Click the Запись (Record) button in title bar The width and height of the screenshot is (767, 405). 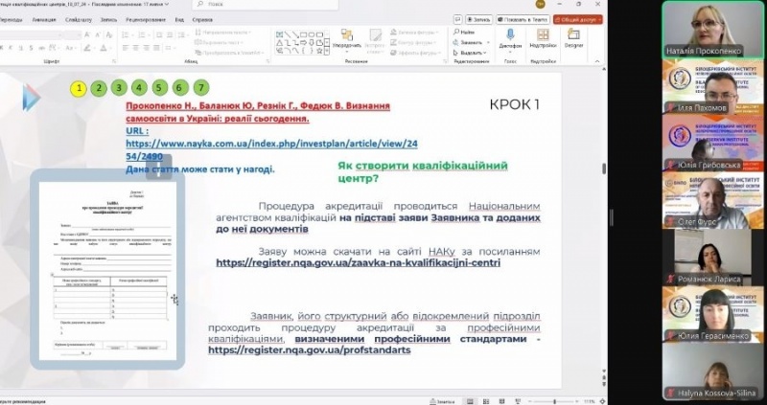[480, 18]
